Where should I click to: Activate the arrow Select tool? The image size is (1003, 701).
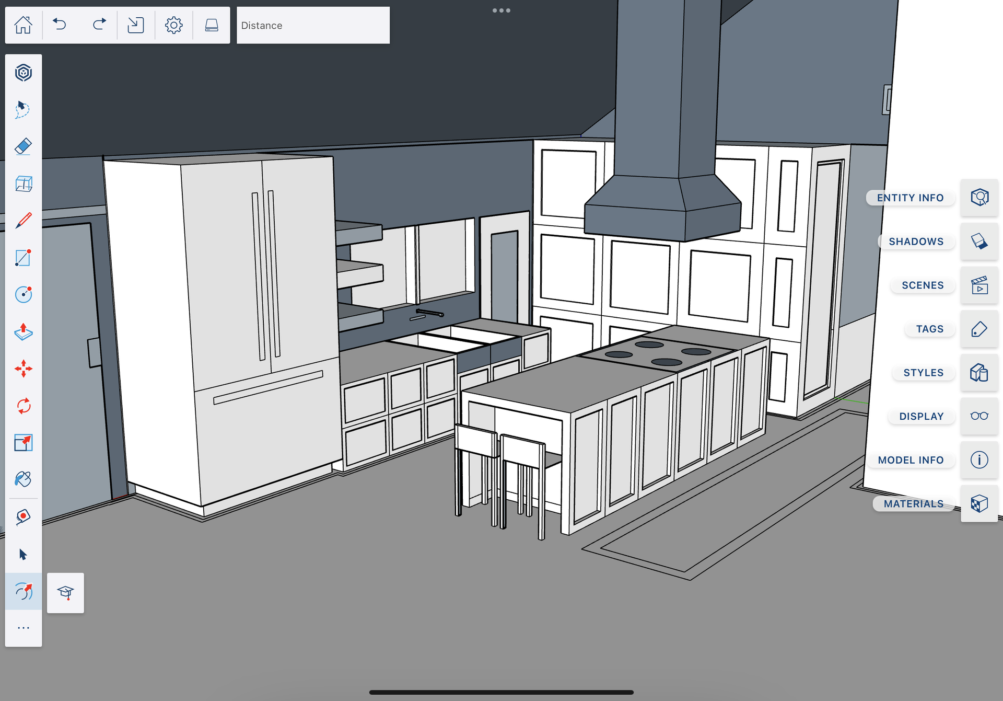pyautogui.click(x=23, y=554)
